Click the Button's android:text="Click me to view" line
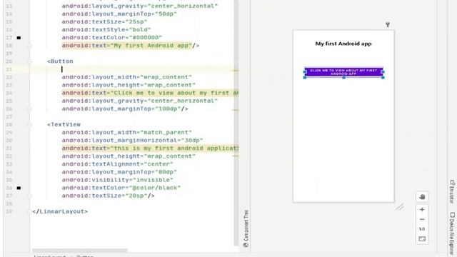The height and width of the screenshot is (257, 457). coord(150,93)
